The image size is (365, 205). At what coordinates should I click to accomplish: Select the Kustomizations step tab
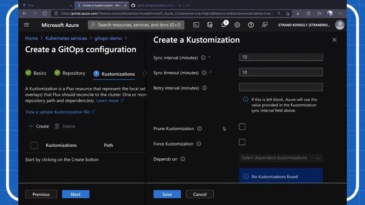[114, 74]
